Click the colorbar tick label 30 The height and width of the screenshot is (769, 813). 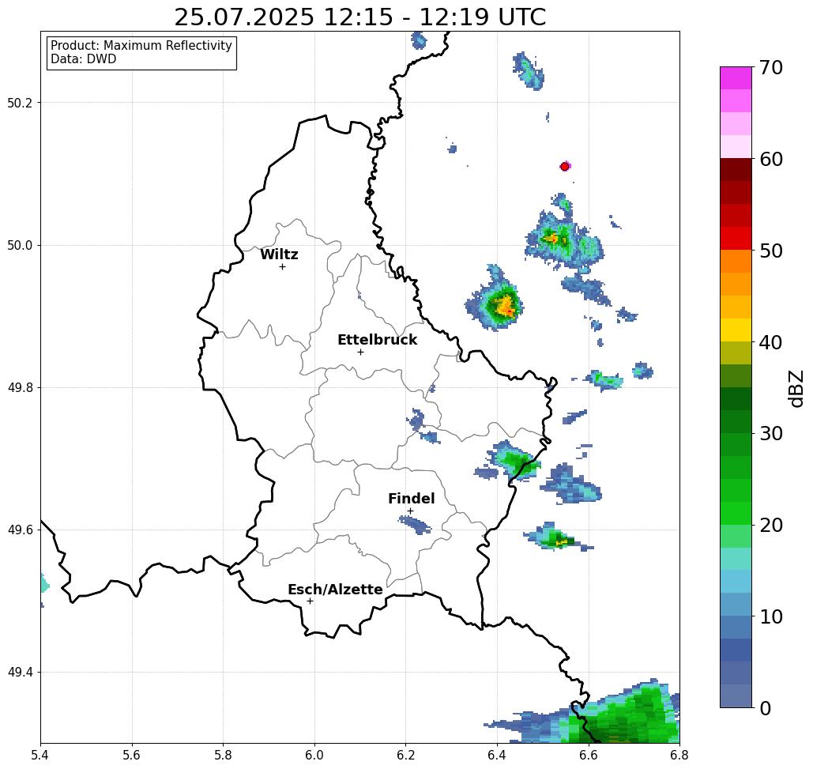[x=771, y=434]
